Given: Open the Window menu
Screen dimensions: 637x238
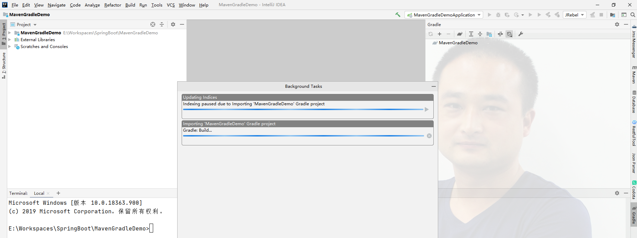Looking at the screenshot, I should (187, 5).
